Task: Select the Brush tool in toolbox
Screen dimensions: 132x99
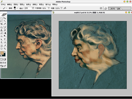Action: click(x=5, y=27)
